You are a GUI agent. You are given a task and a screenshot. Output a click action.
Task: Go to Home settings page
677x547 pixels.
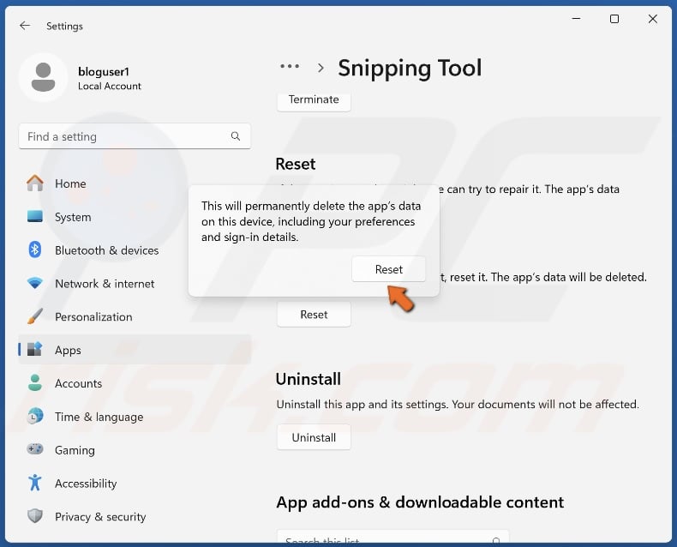click(x=135, y=183)
